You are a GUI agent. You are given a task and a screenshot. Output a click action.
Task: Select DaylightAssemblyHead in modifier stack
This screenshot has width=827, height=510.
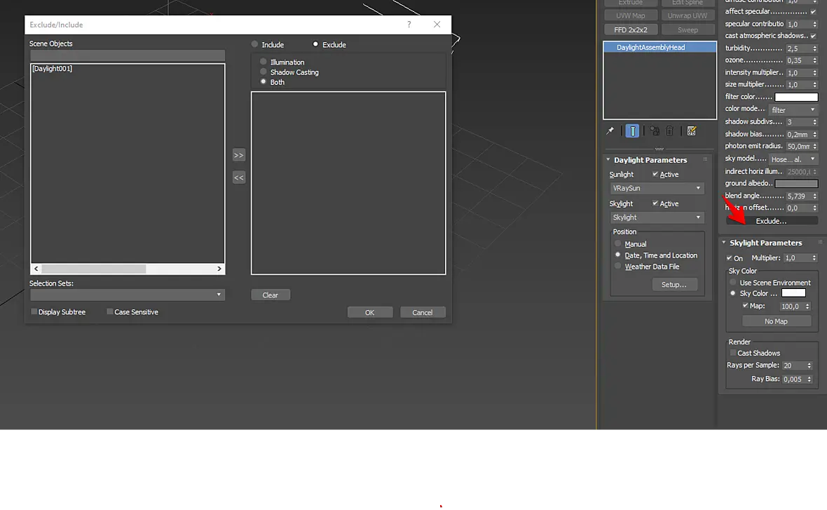[659, 47]
